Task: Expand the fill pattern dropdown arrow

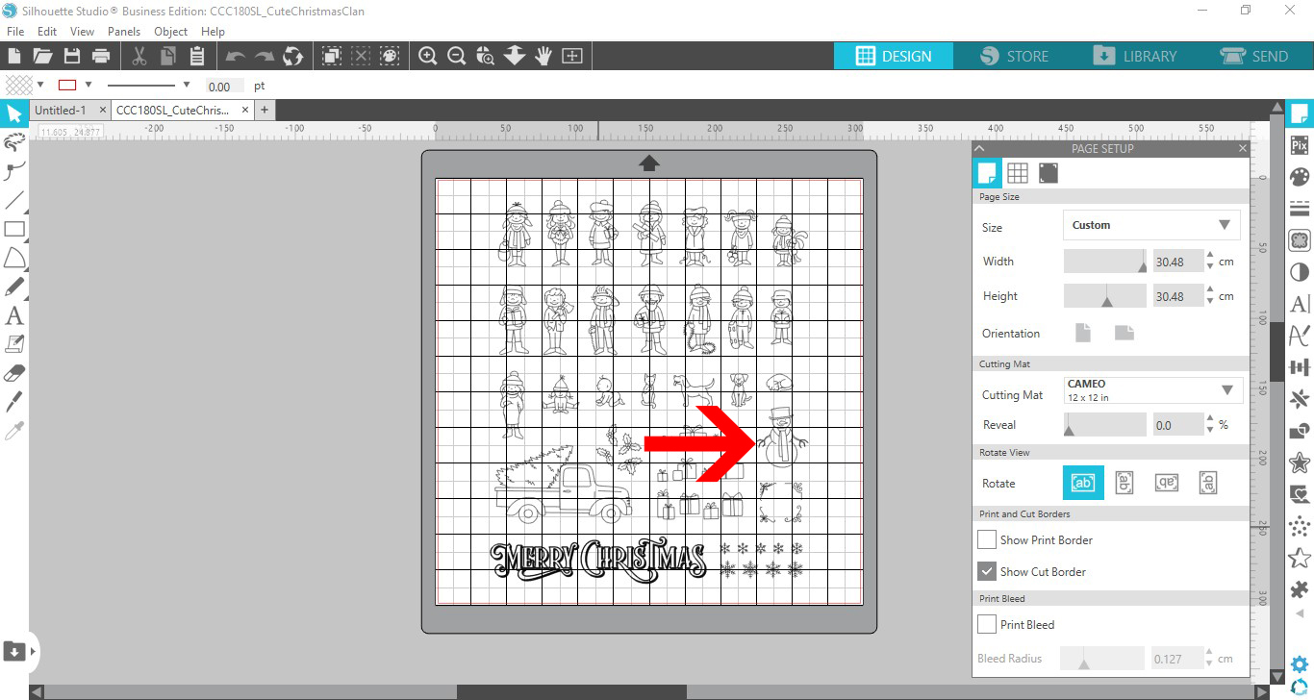Action: tap(40, 85)
